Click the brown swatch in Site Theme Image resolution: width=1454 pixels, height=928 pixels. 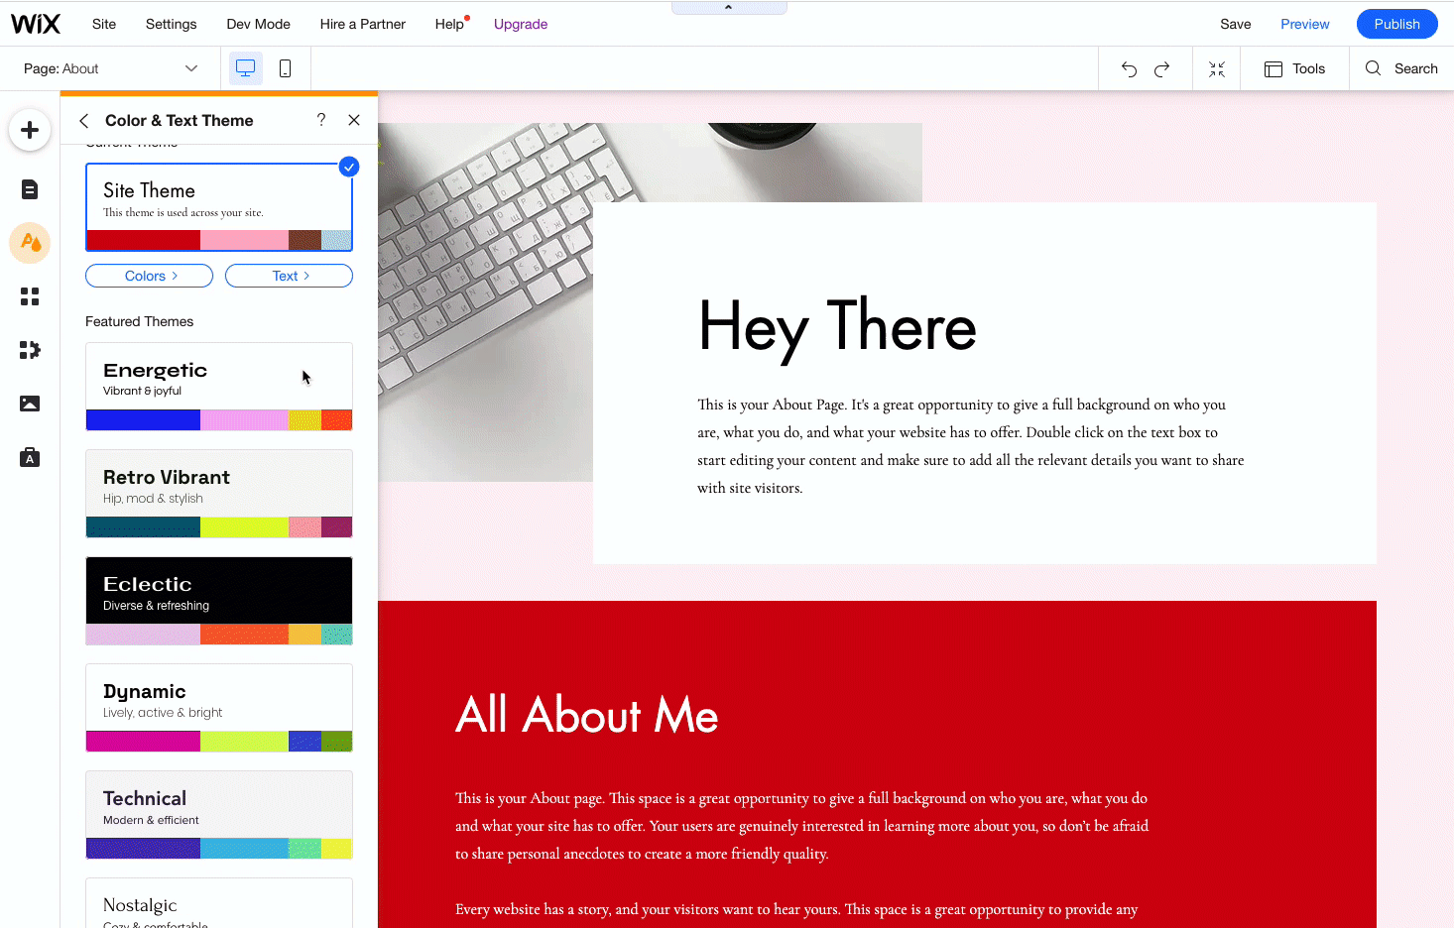coord(305,240)
